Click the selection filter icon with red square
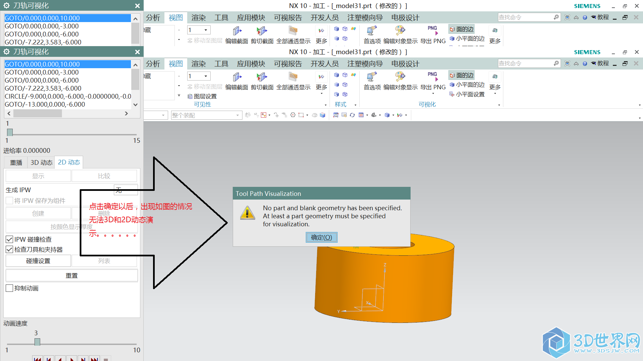 264,115
